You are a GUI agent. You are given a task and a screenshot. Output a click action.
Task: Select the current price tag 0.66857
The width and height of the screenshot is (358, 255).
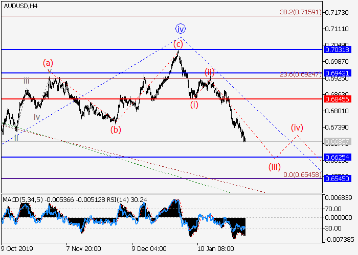point(337,141)
